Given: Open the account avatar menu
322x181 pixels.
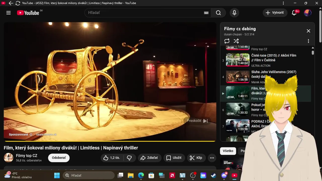Looking at the screenshot, I should point(308,13).
